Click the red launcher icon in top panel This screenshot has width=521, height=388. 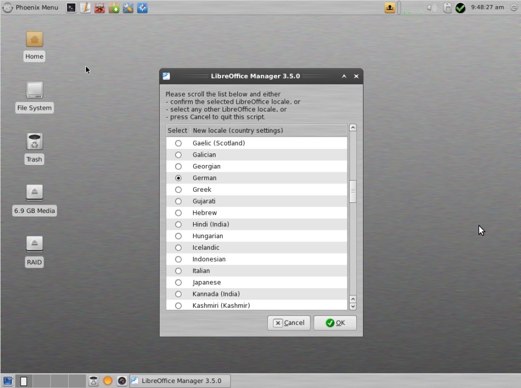(x=99, y=8)
